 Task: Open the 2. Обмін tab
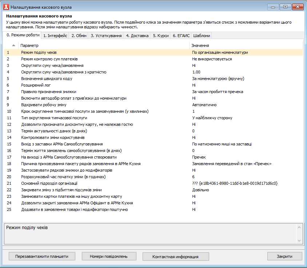[x=79, y=36]
